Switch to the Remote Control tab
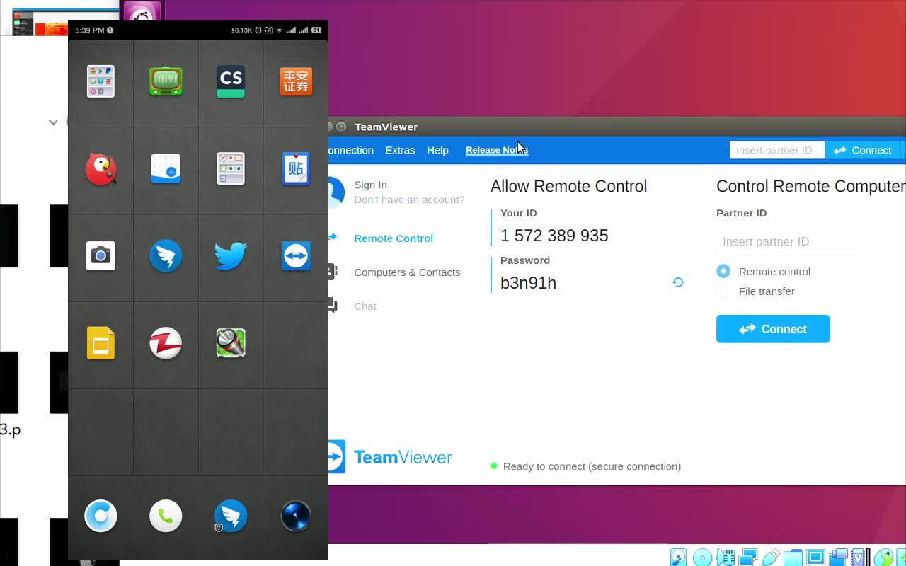This screenshot has height=566, width=906. (394, 238)
